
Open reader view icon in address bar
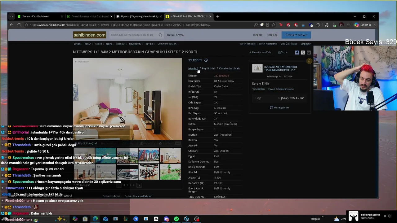(267, 25)
